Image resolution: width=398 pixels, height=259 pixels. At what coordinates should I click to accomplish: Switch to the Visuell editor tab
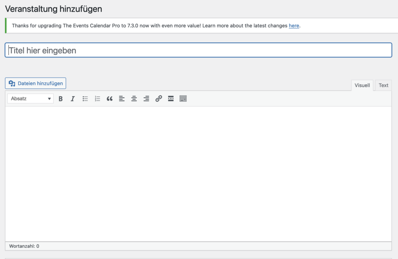362,85
